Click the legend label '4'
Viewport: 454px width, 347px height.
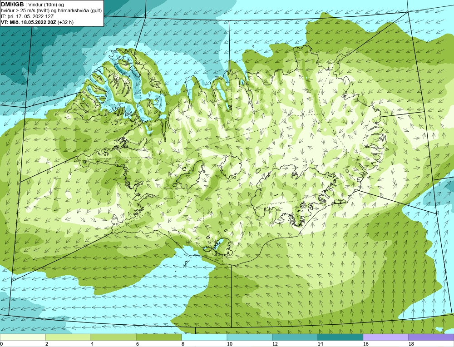coord(92,344)
